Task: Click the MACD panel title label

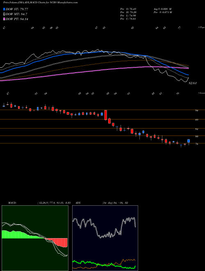Action: click(12, 203)
